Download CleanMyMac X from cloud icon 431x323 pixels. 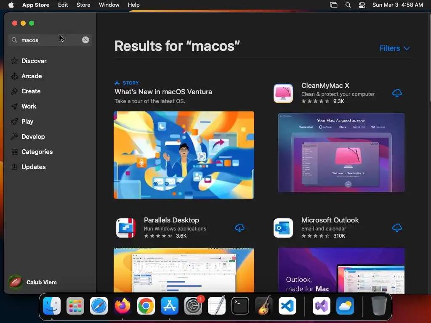397,93
